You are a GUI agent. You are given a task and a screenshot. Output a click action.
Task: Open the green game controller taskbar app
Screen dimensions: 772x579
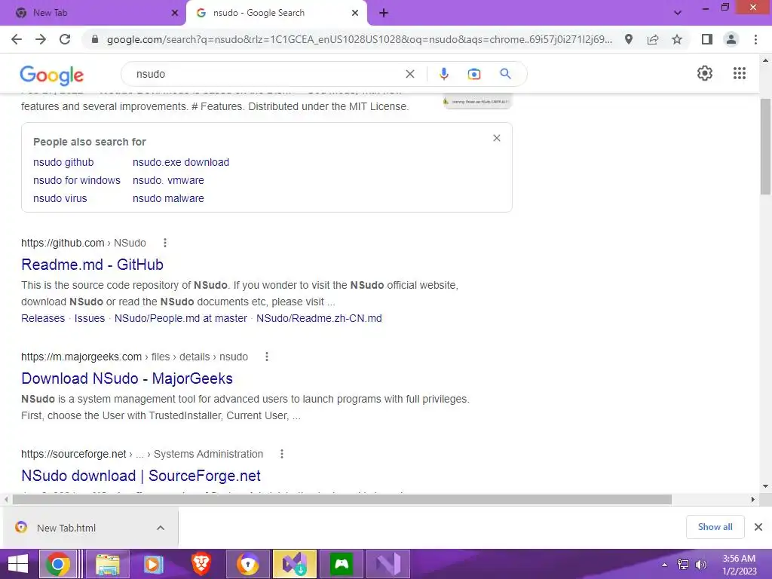pos(342,564)
